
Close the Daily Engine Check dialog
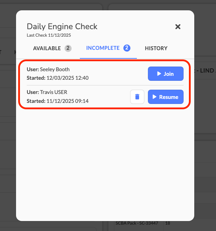point(178,27)
